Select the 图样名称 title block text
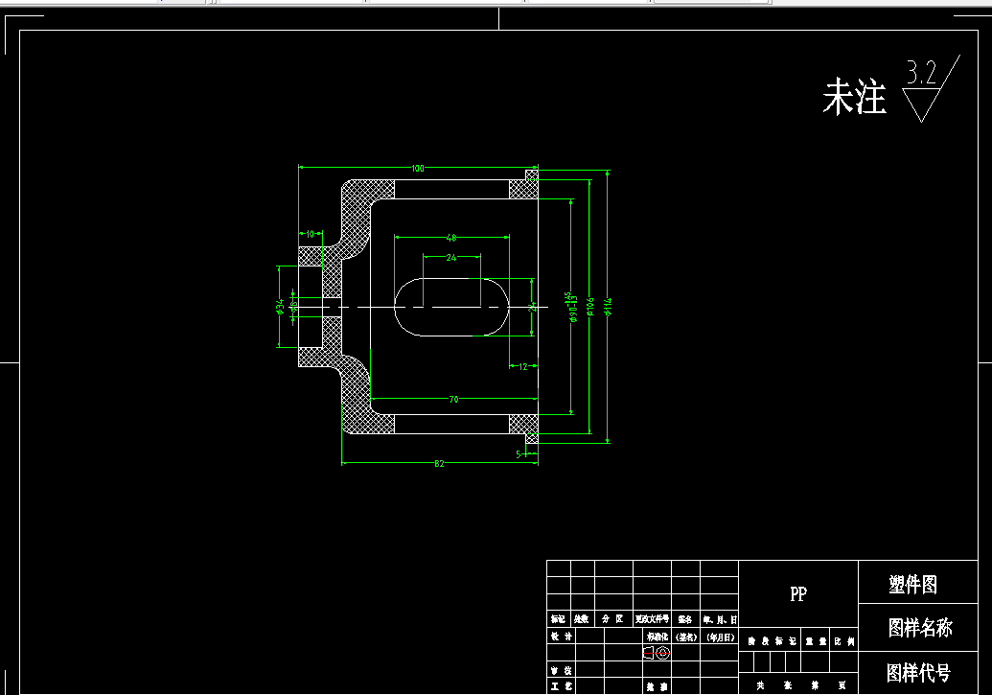Viewport: 992px width, 695px height. [x=920, y=628]
